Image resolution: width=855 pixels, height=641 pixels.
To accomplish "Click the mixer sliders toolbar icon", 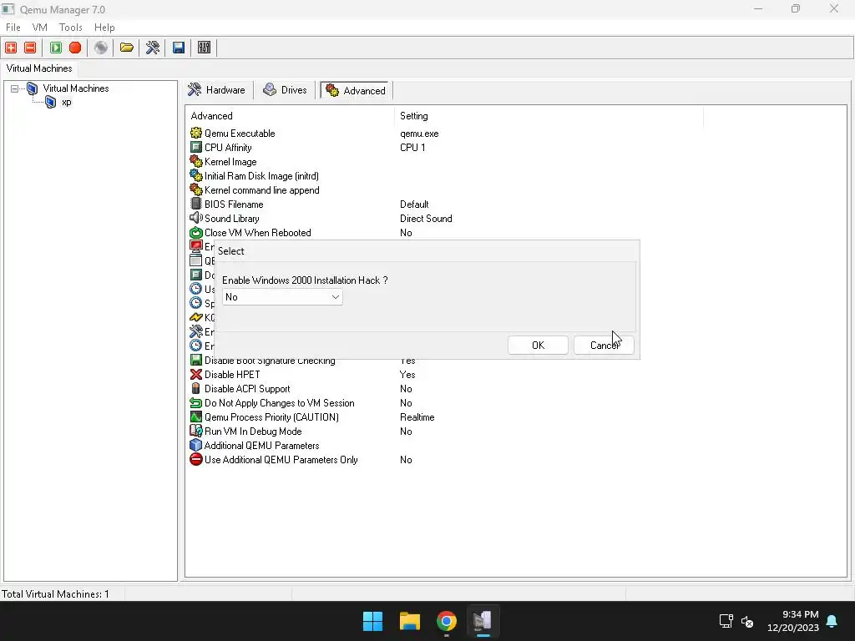I will [x=204, y=48].
